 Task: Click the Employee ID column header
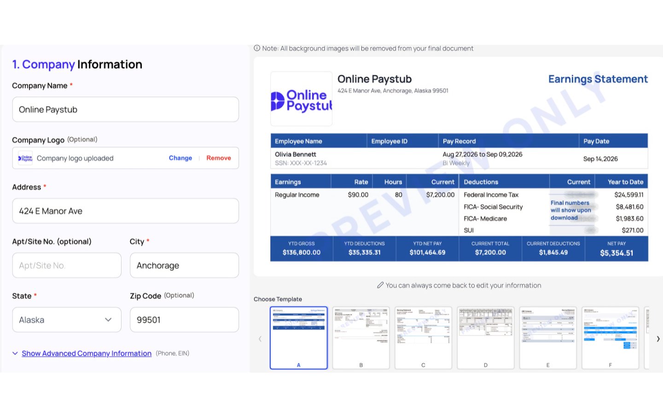click(390, 141)
